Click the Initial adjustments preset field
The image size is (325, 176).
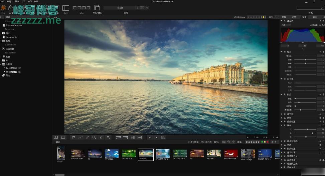click(120, 8)
